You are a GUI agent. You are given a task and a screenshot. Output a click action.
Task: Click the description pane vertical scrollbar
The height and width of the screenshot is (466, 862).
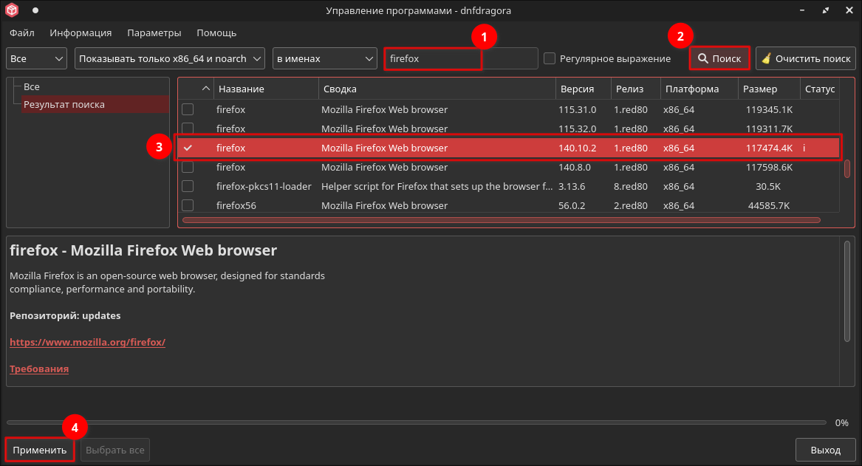coord(847,291)
